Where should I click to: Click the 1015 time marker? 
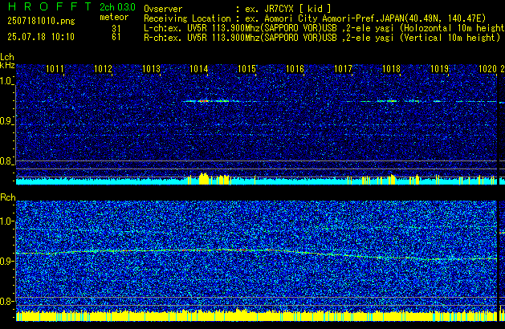pos(247,69)
